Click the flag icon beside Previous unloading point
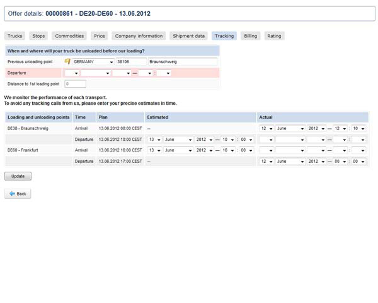Screen dimensions: 378x303 point(67,62)
